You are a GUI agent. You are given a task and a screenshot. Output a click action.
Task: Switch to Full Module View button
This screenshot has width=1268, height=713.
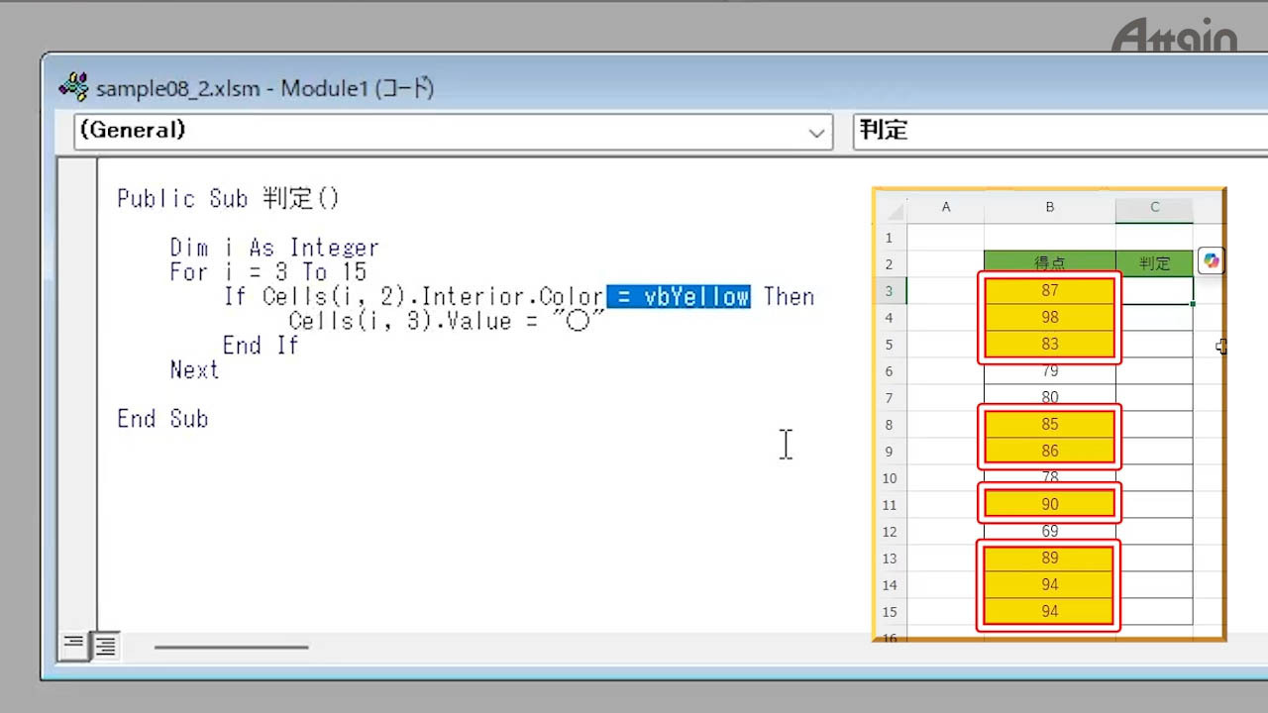click(105, 646)
